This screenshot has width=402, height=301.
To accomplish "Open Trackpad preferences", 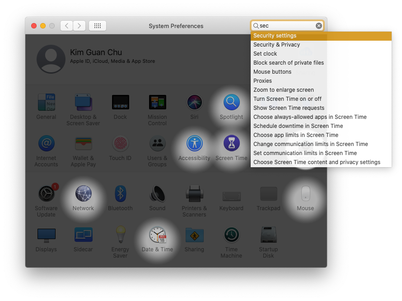I will tap(268, 194).
